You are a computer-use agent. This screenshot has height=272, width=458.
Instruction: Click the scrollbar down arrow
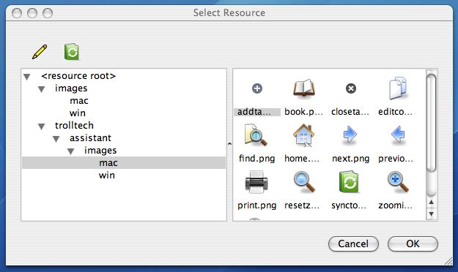point(431,214)
